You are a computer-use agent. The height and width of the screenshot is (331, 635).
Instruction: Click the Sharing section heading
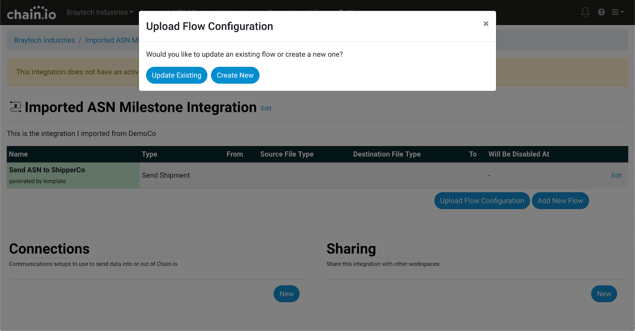[351, 249]
